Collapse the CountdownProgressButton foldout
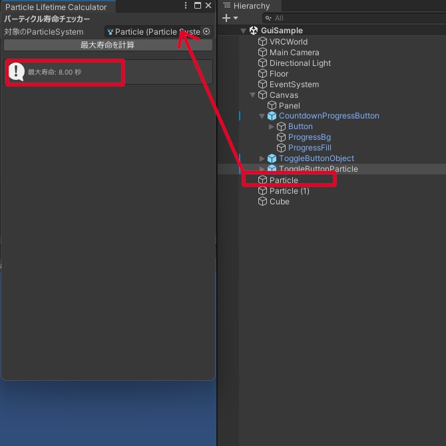This screenshot has width=446, height=446. (262, 116)
